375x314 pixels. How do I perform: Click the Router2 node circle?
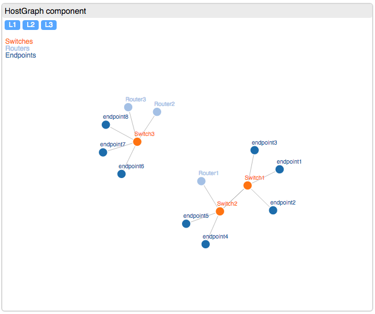click(157, 112)
